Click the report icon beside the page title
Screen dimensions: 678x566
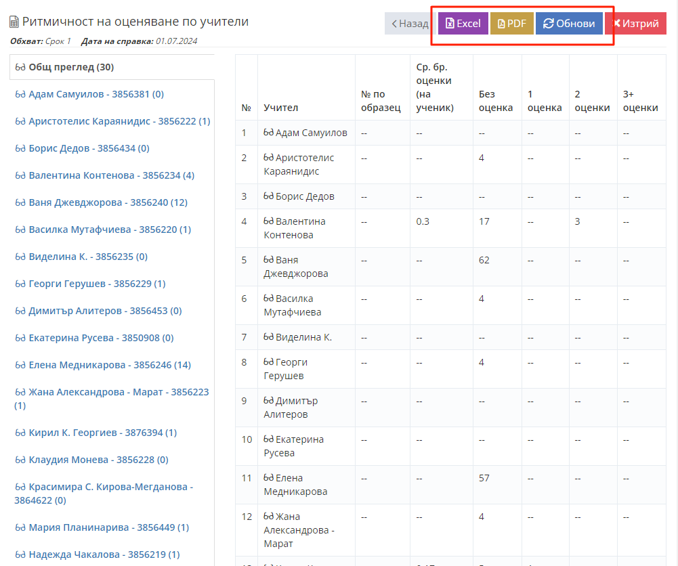[x=14, y=22]
